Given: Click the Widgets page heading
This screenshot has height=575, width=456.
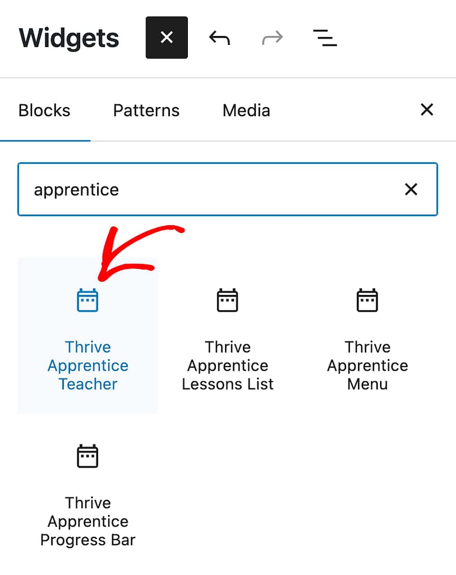Looking at the screenshot, I should coord(69,38).
